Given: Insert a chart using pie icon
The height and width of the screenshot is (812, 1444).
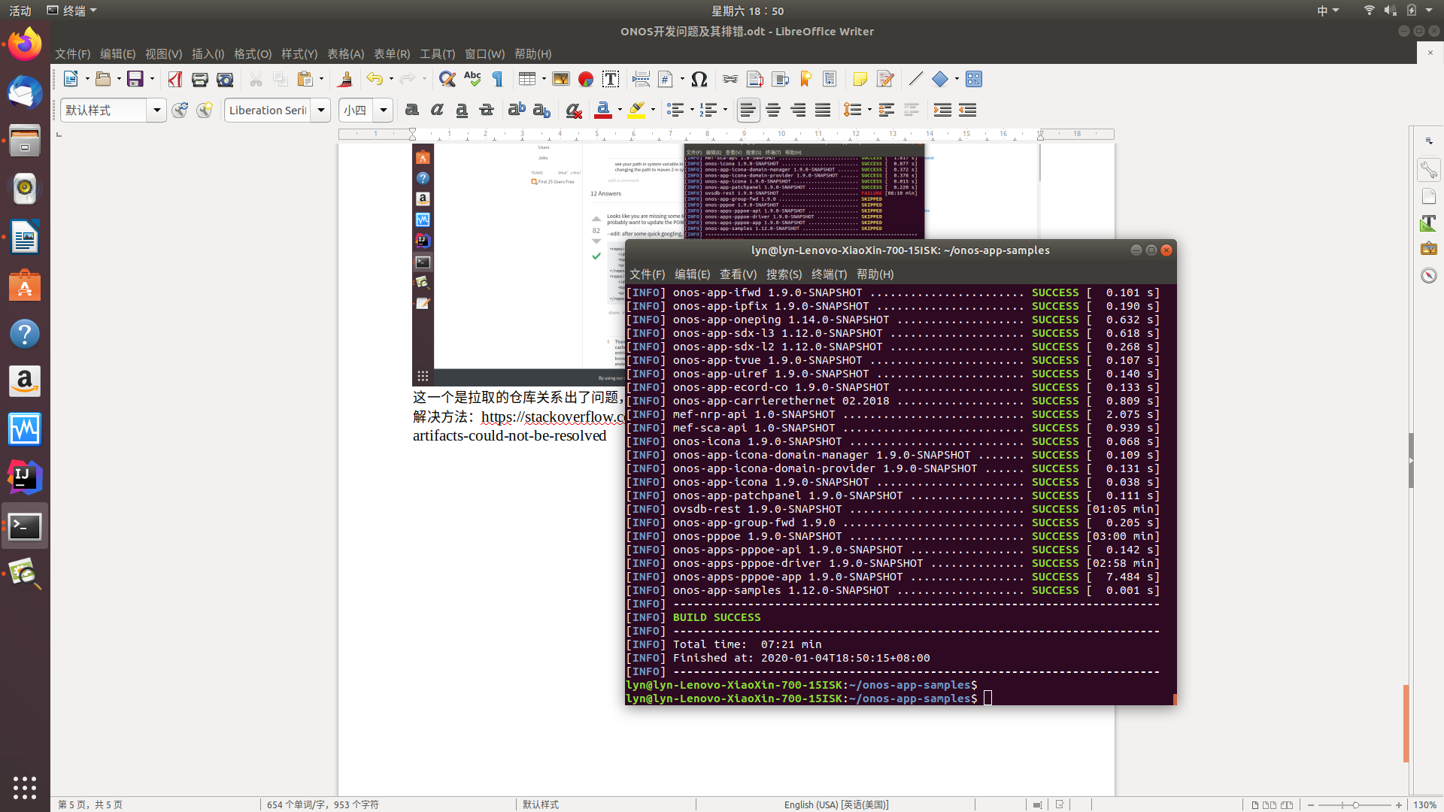Looking at the screenshot, I should coord(586,79).
